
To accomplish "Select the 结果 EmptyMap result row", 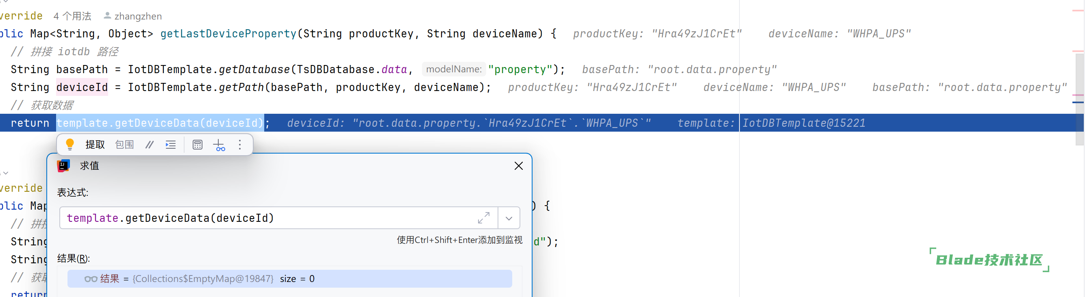I will pyautogui.click(x=289, y=279).
